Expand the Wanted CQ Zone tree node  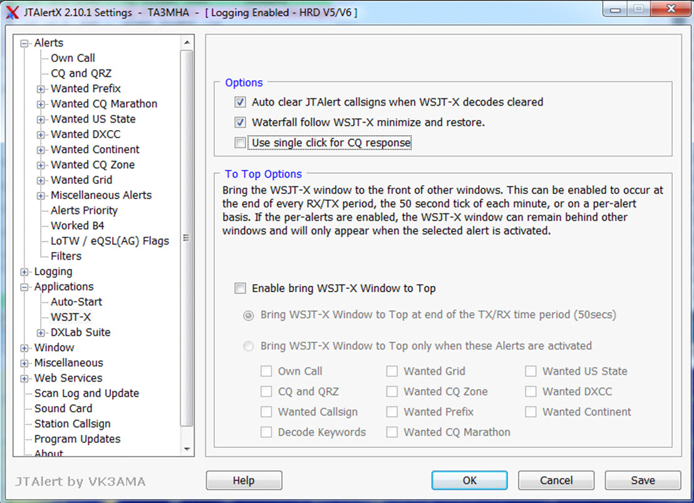pos(41,165)
